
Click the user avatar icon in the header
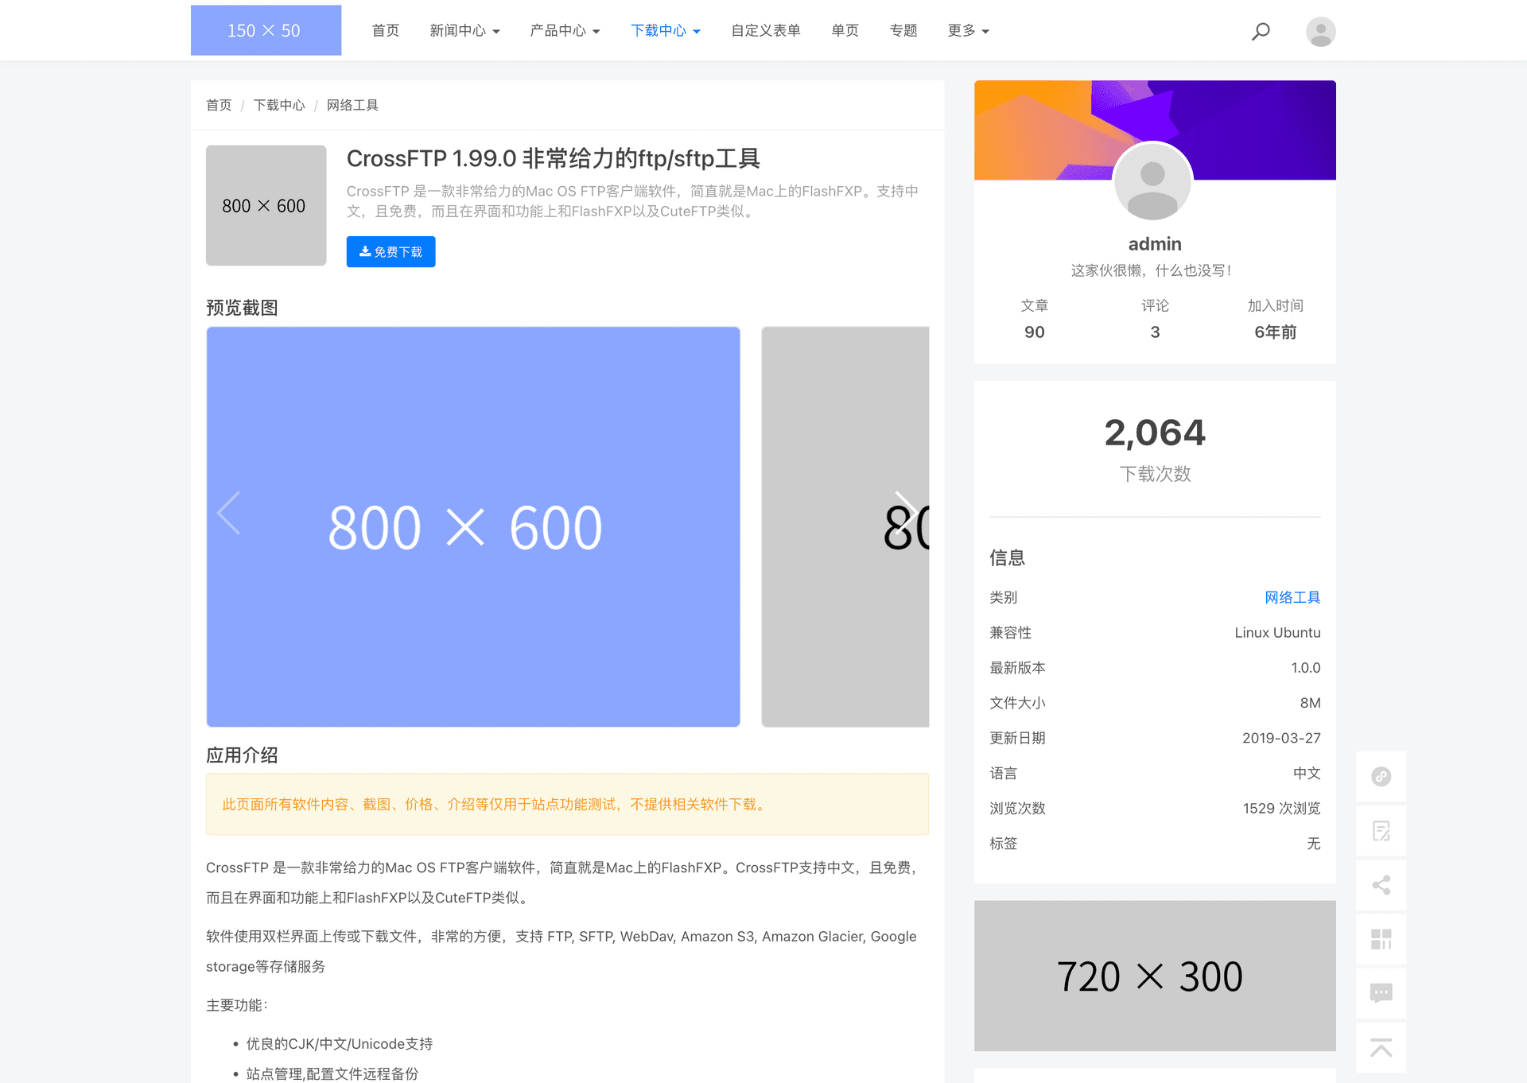(1320, 31)
